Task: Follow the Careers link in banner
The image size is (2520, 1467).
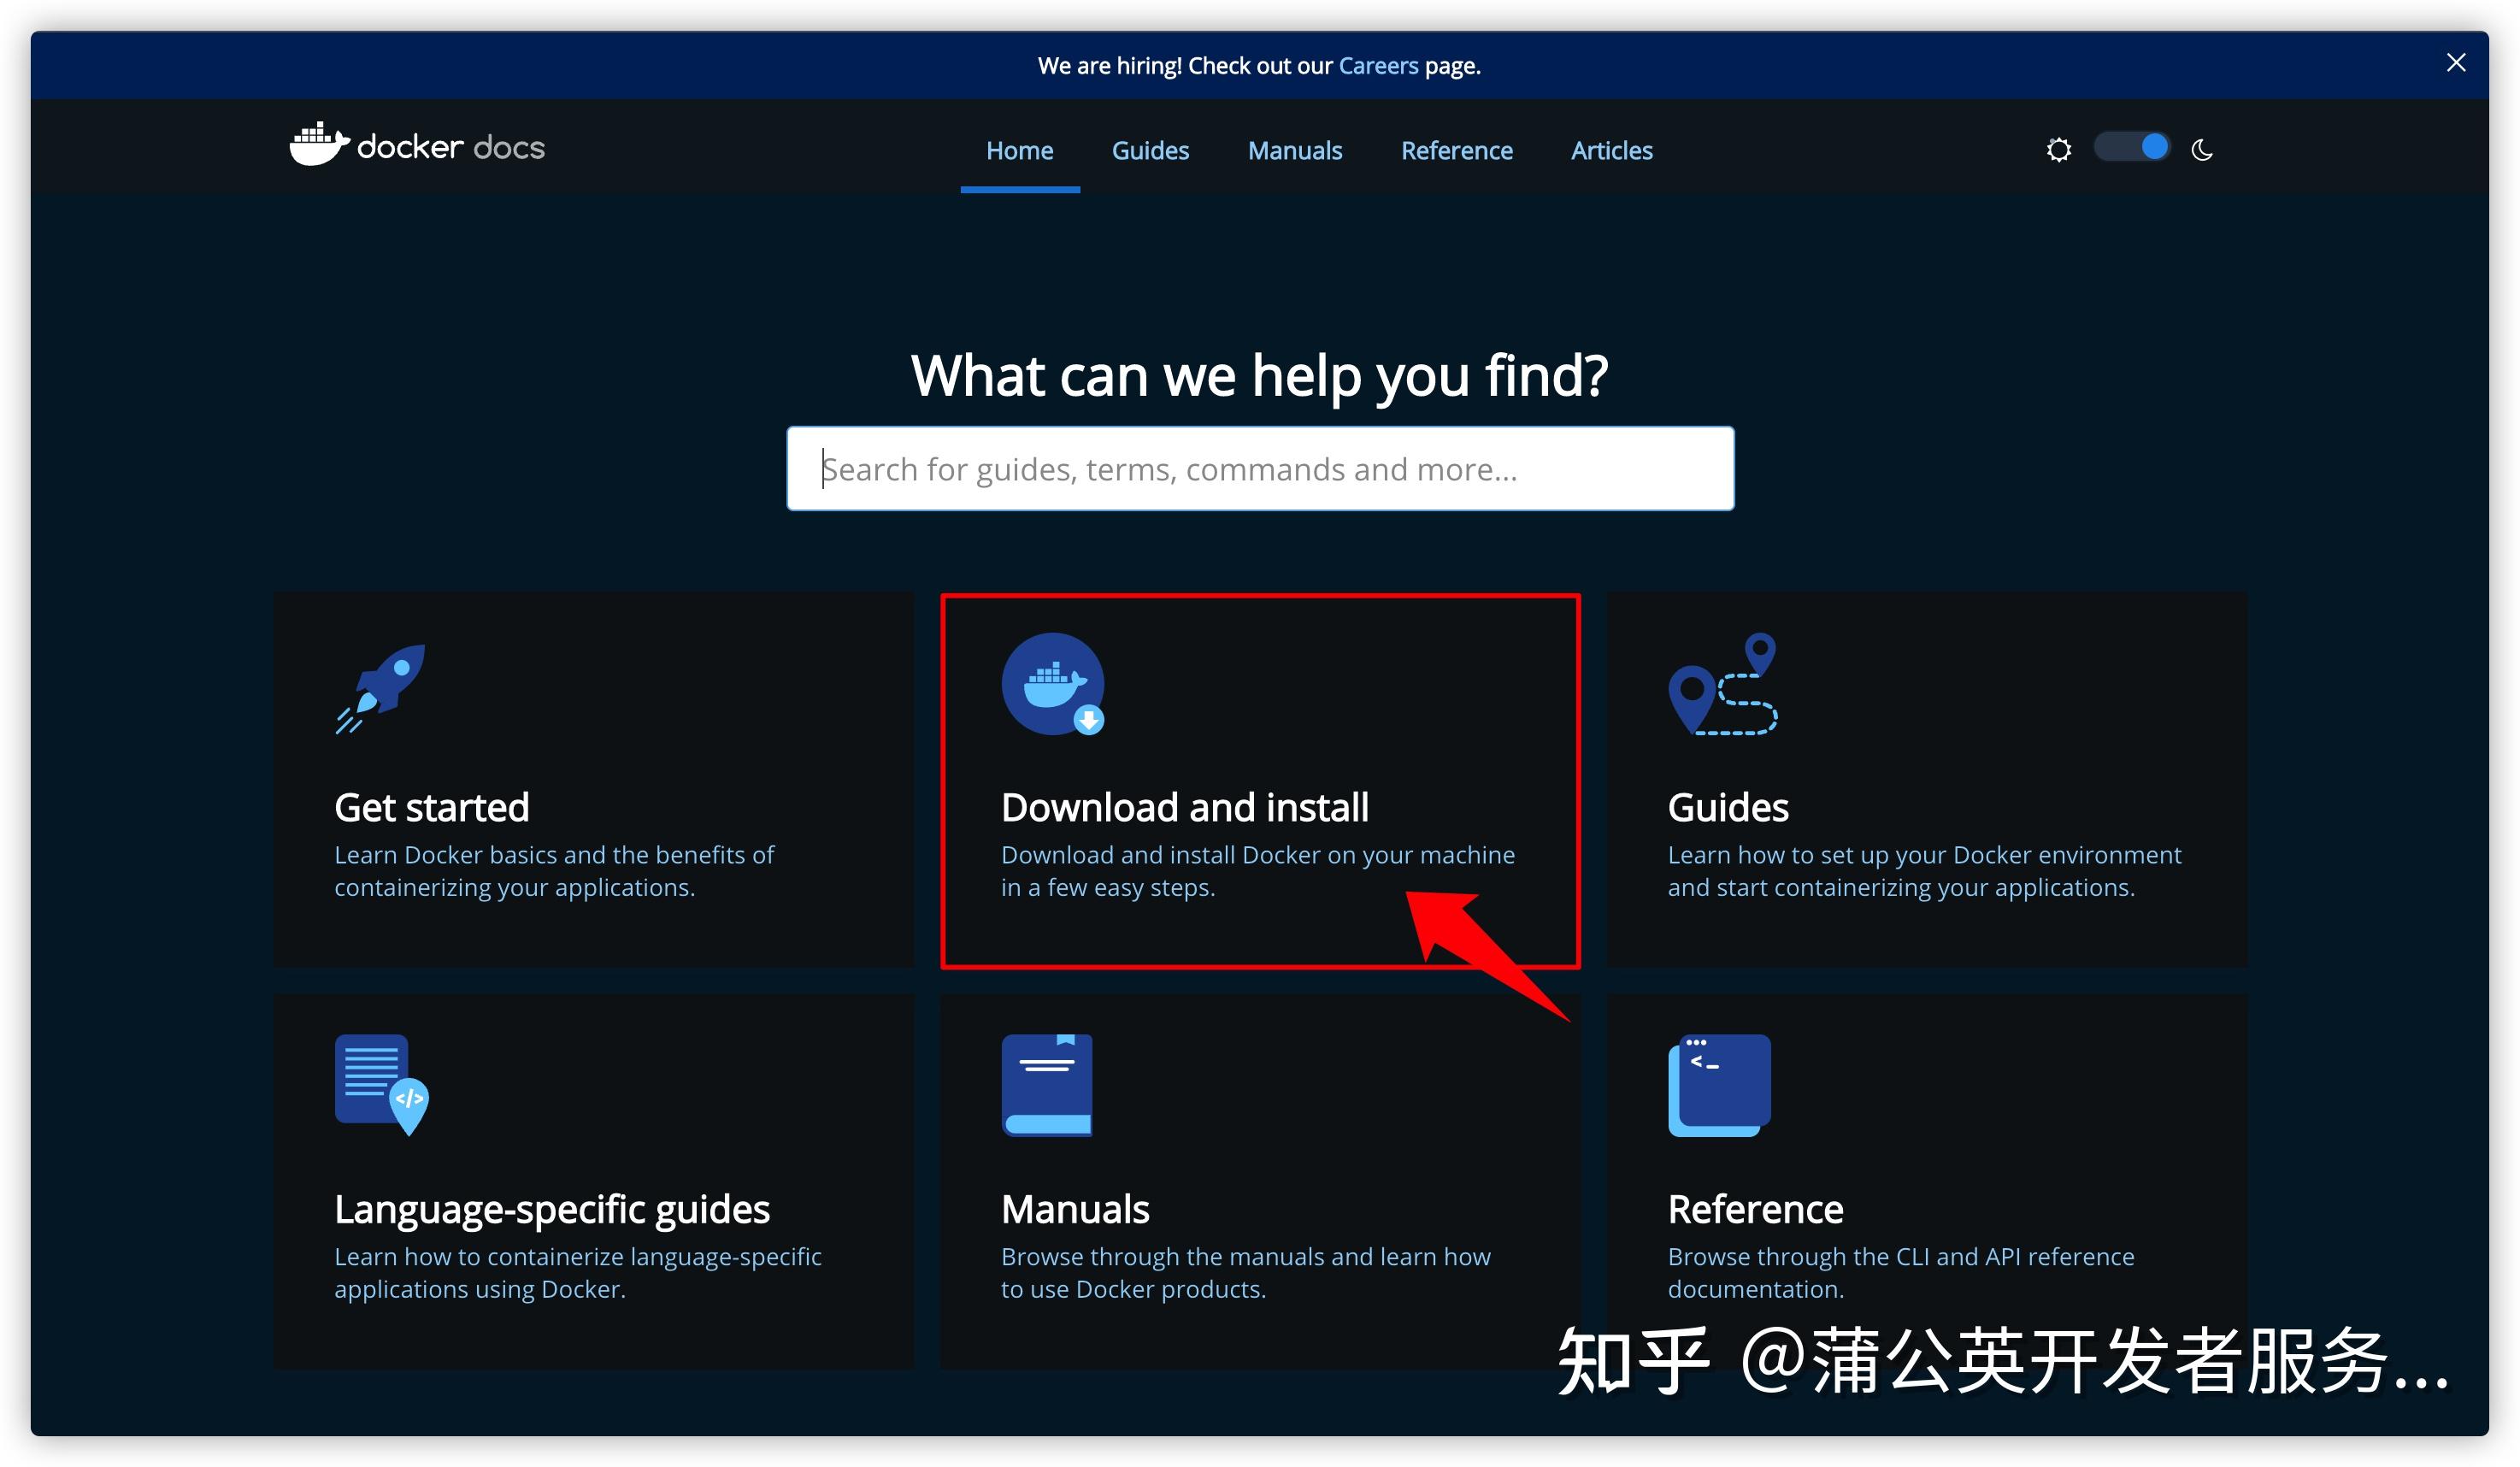Action: (x=1378, y=66)
